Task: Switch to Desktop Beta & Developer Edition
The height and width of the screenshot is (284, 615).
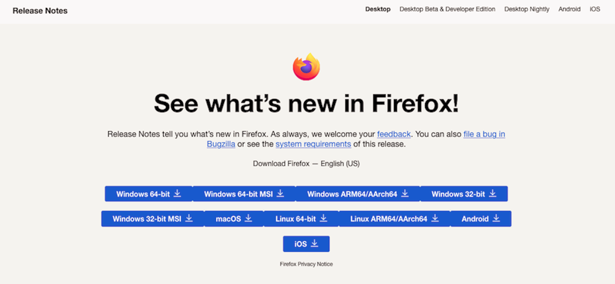Action: 447,9
